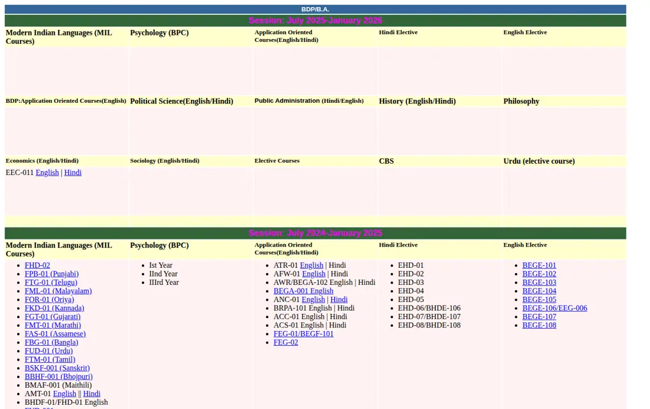Select the Elective Courses heading
The height and width of the screenshot is (409, 650).
(277, 161)
